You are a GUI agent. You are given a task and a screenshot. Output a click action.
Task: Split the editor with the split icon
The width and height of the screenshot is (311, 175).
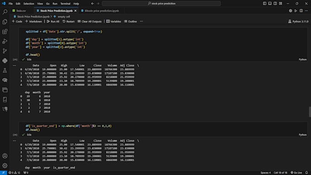click(301, 11)
